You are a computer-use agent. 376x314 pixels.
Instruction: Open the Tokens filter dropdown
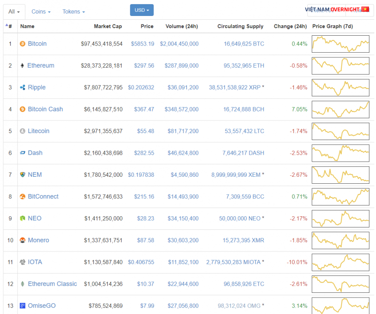pyautogui.click(x=74, y=11)
